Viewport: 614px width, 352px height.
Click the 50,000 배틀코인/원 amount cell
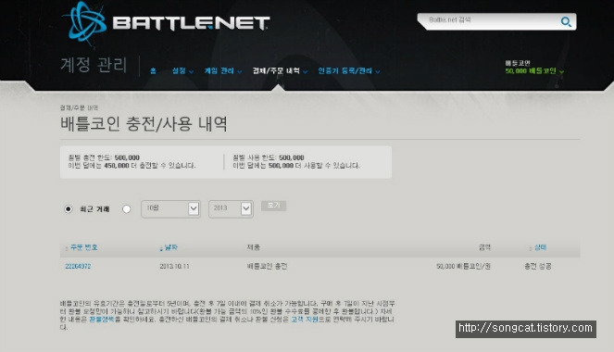click(464, 266)
